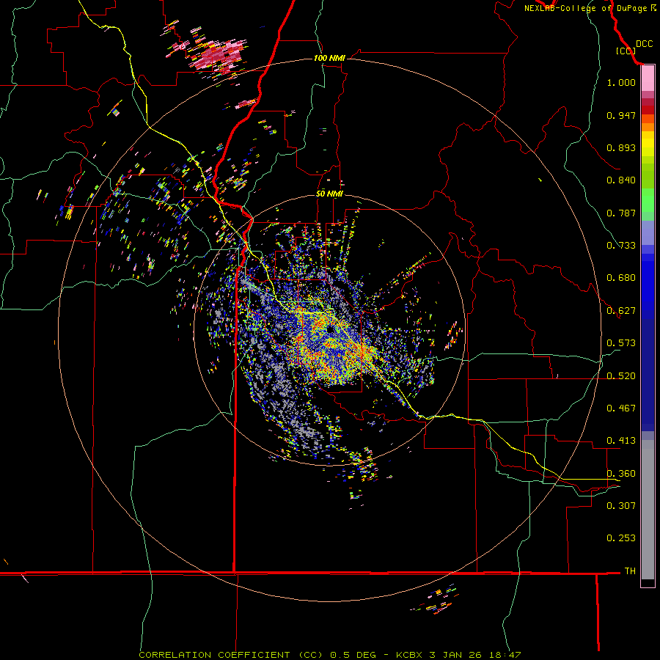Click the pink top segment of color bar

(648, 78)
